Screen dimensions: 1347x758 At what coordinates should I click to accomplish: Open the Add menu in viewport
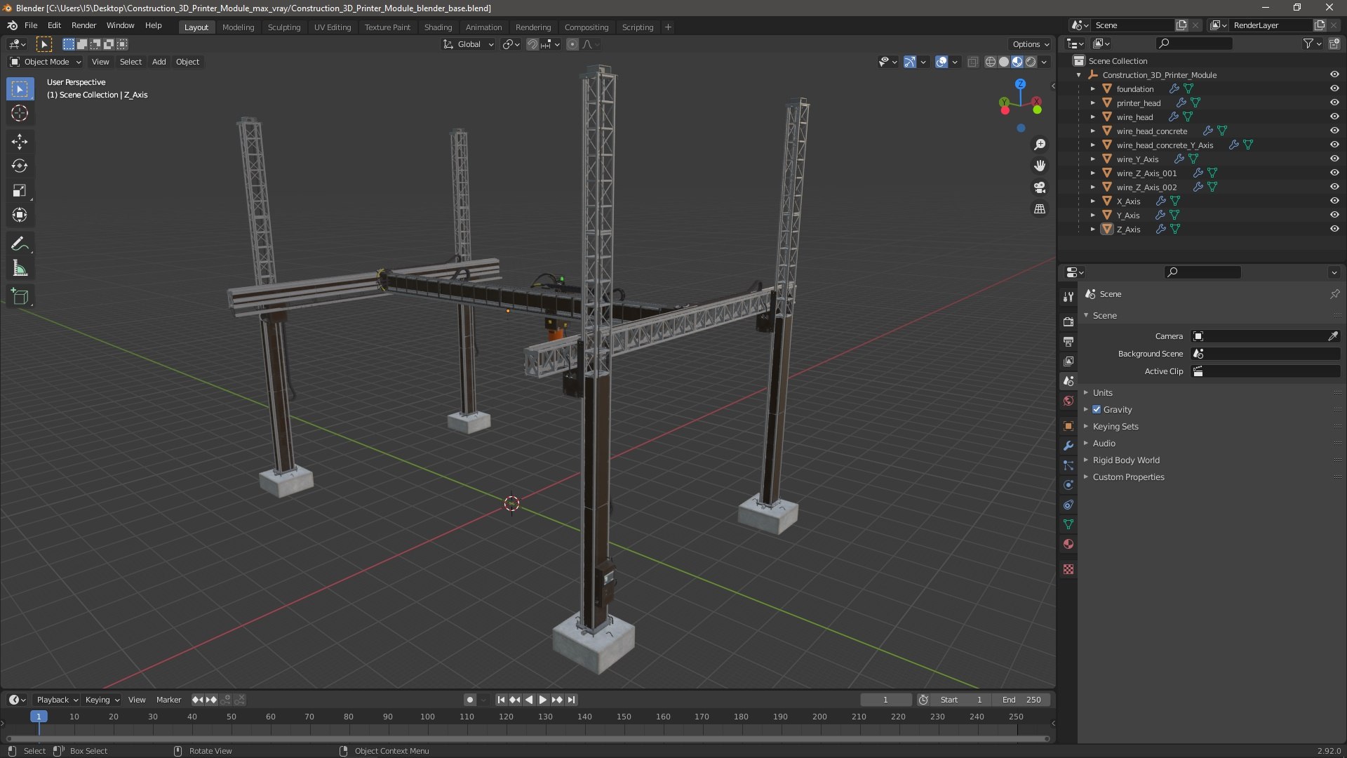[159, 62]
